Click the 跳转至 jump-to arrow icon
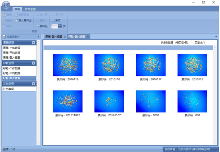220x152 pixels. 37,26
